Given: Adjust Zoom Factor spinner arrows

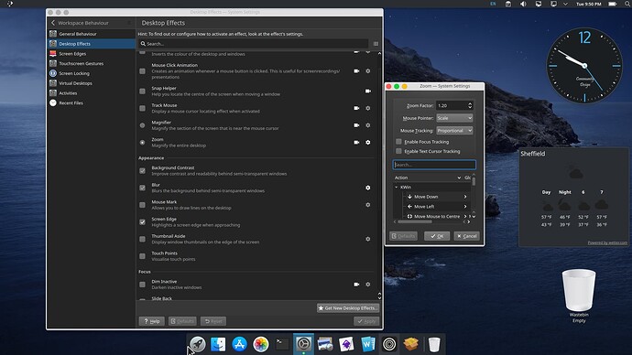Looking at the screenshot, I should coord(470,105).
